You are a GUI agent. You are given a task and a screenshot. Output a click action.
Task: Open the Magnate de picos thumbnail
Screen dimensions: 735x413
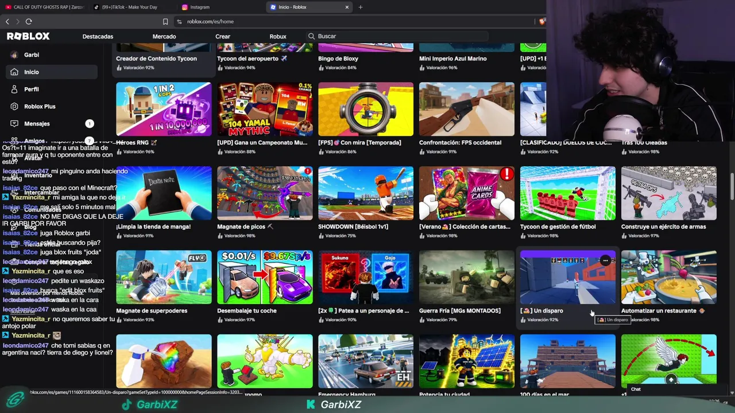pos(265,193)
